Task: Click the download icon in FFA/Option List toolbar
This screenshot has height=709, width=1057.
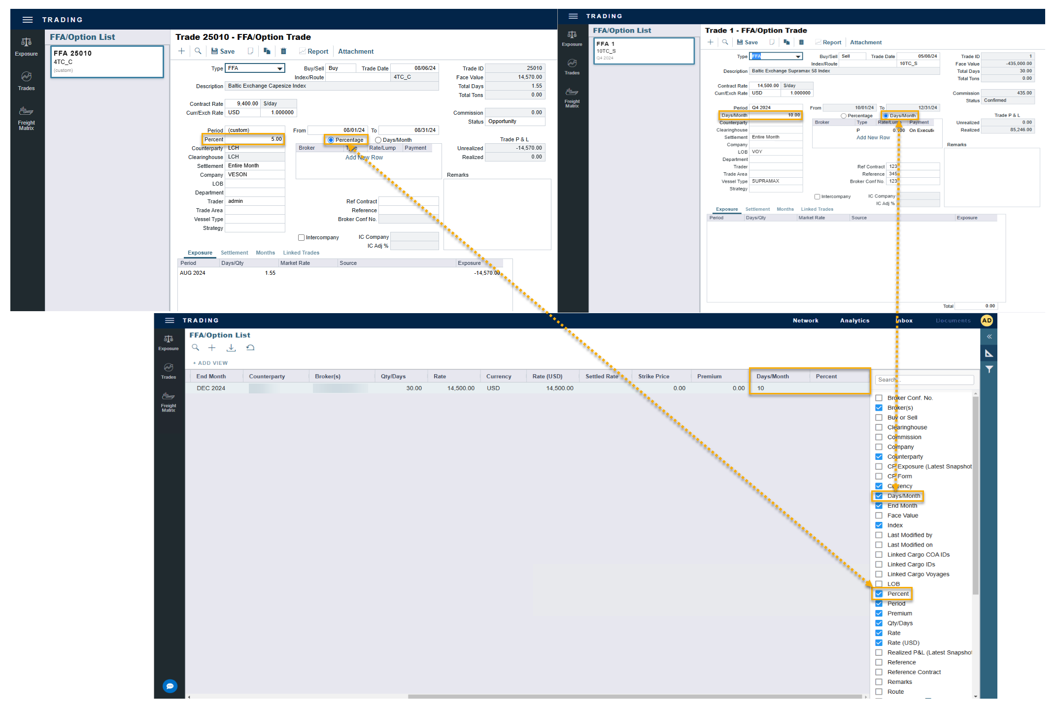Action: coord(231,348)
